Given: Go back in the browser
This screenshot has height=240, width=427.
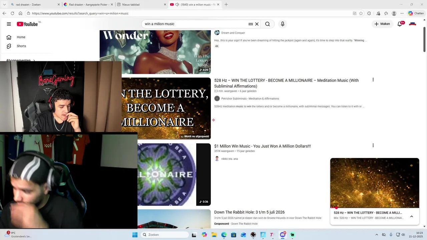Looking at the screenshot, I should 4,13.
